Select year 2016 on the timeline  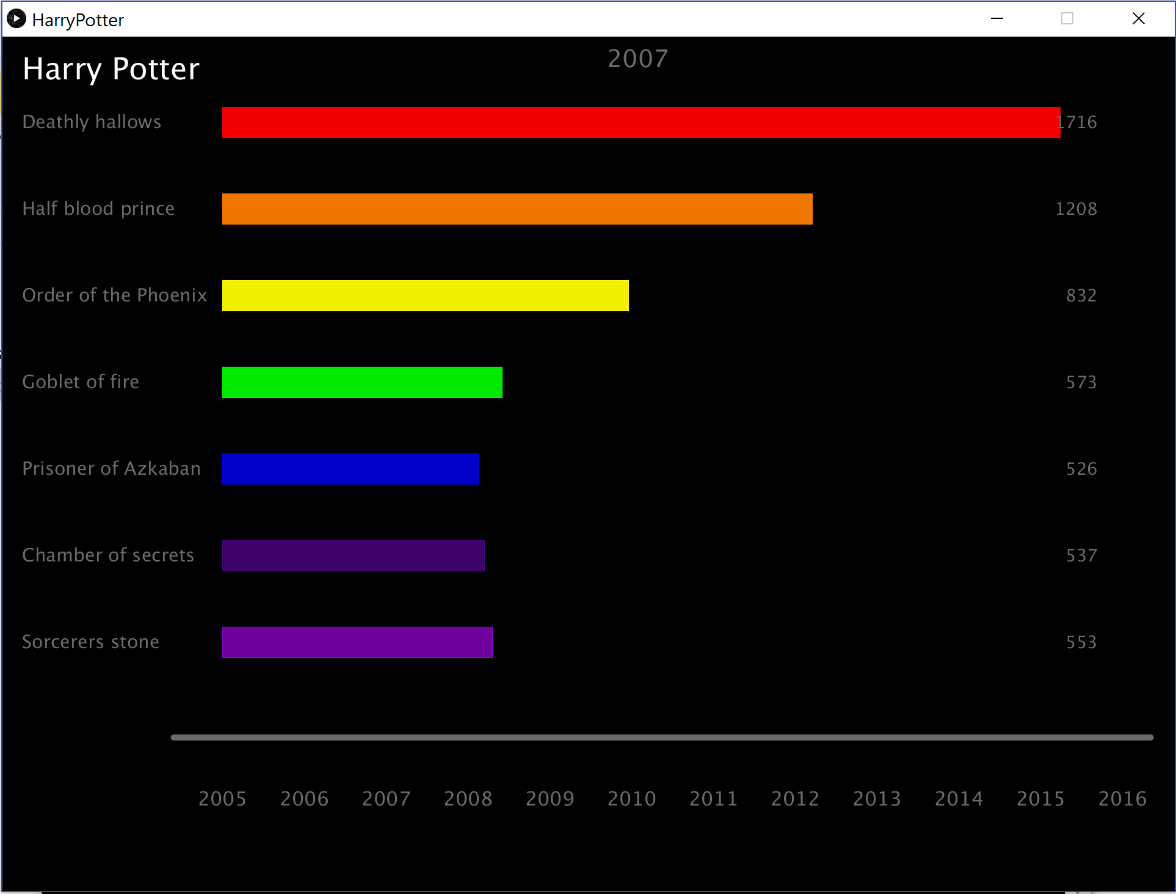pos(1122,799)
